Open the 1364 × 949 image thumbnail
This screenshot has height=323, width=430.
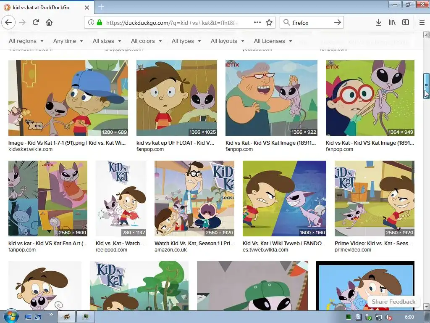click(370, 98)
